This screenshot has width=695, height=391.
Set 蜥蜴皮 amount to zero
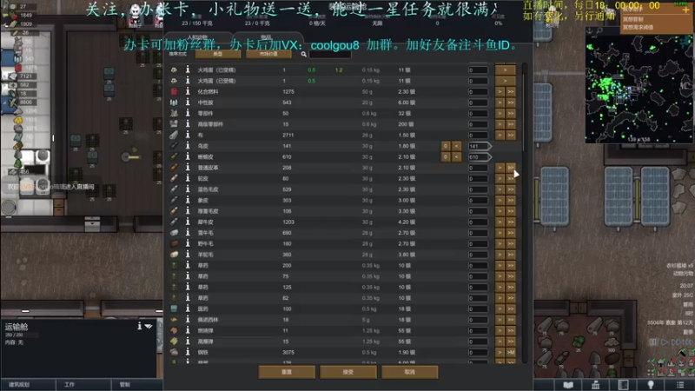[x=446, y=157]
